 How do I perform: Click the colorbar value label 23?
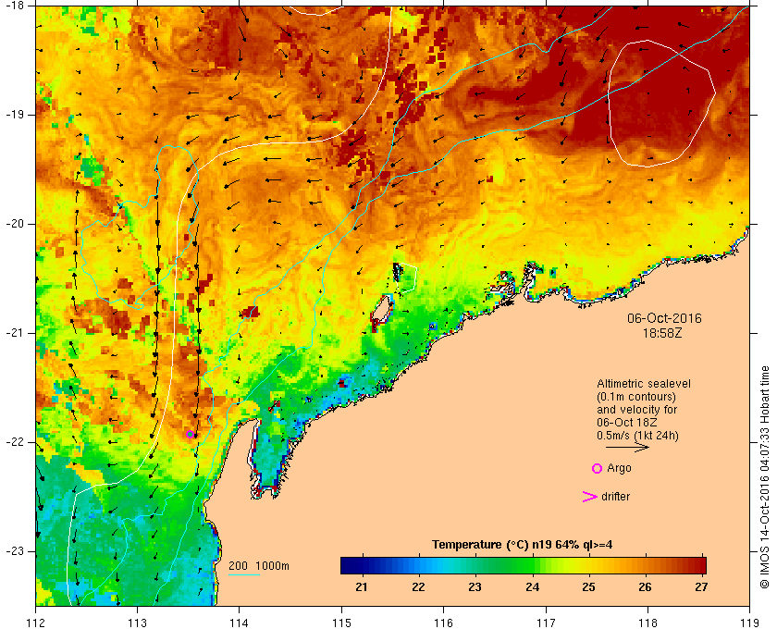[475, 587]
